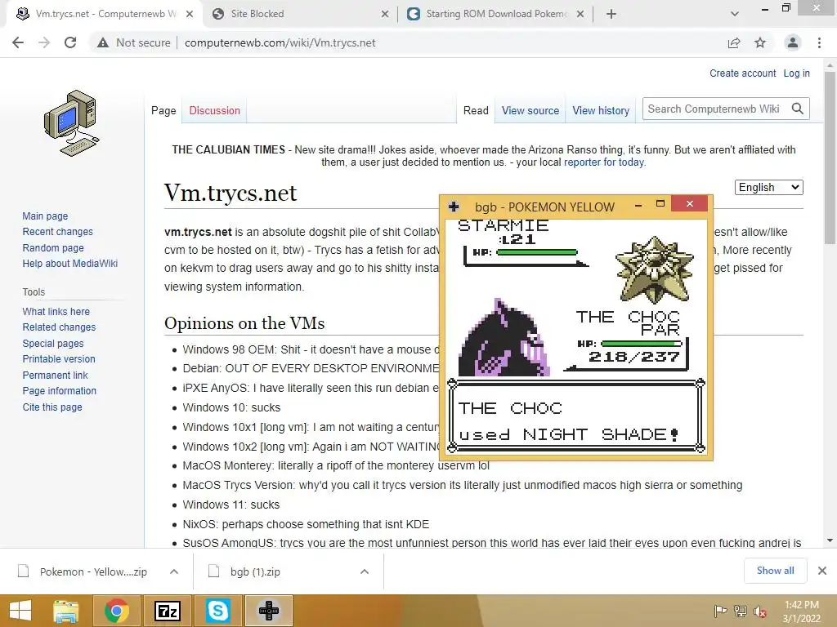The image size is (837, 627).
Task: Switch to the Site Blocked tab
Action: (x=300, y=14)
